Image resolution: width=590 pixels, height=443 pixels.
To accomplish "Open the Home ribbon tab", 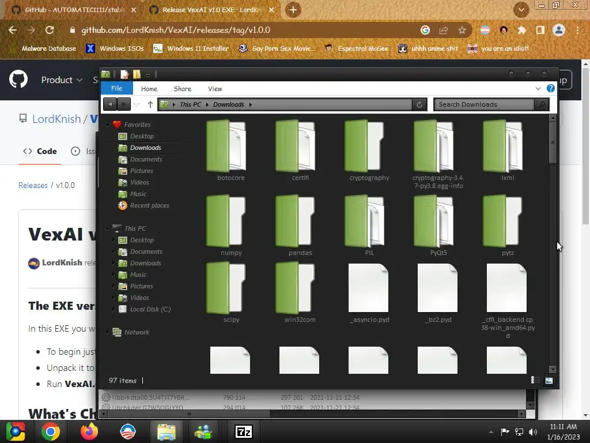I will click(149, 89).
